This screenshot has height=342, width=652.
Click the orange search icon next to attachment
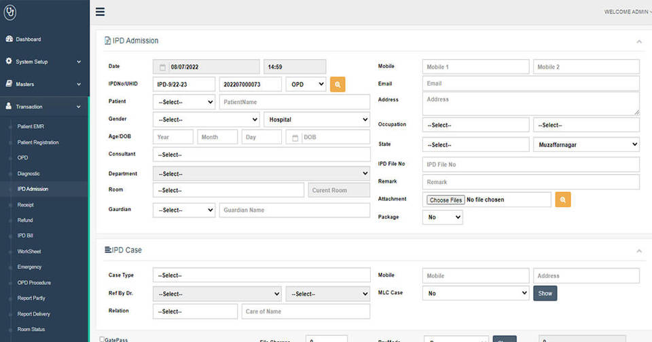tap(562, 199)
